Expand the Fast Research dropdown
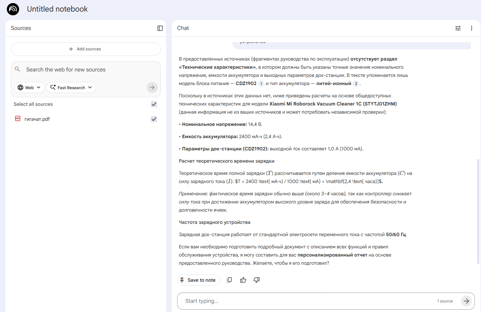 71,87
